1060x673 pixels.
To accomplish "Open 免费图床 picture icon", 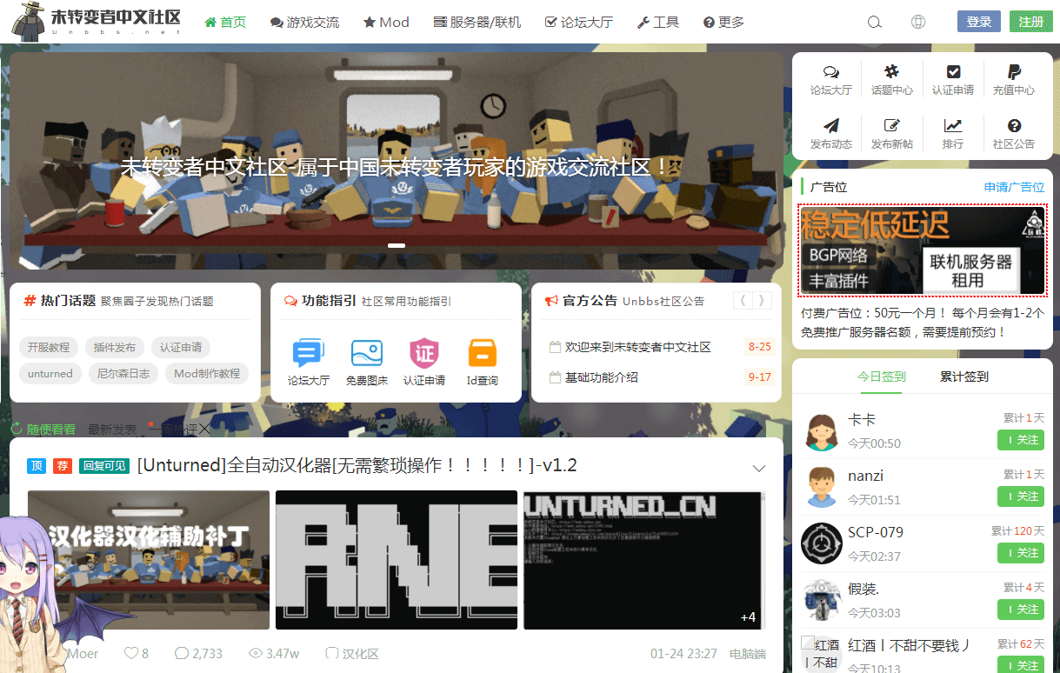I will point(366,353).
